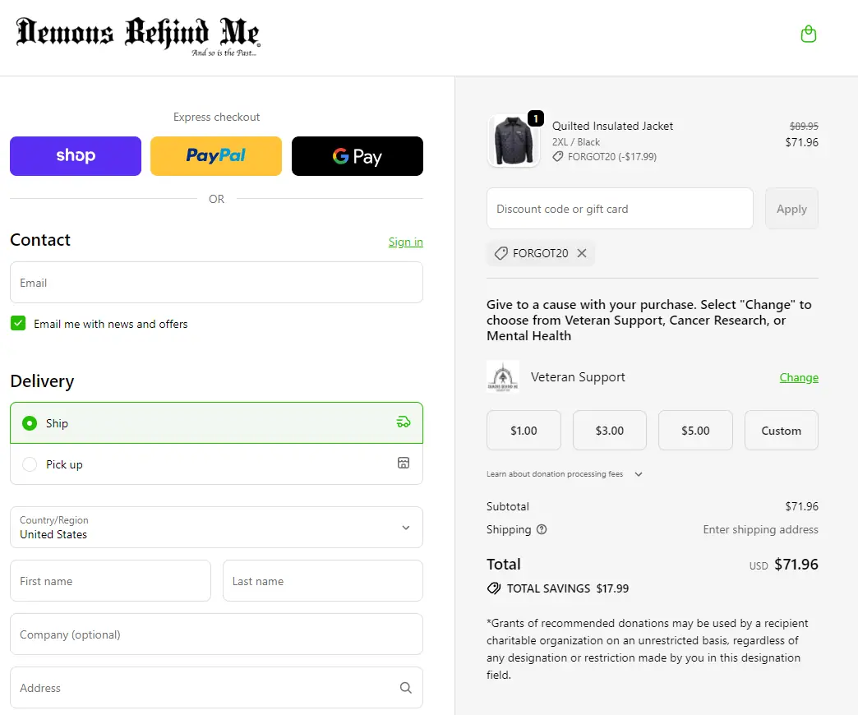The width and height of the screenshot is (858, 715).
Task: Open the shopping bag cart icon
Action: (809, 35)
